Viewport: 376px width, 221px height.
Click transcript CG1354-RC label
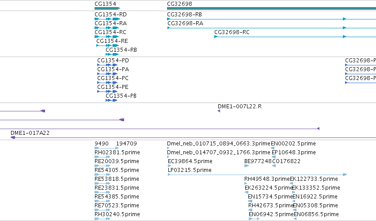[110, 32]
